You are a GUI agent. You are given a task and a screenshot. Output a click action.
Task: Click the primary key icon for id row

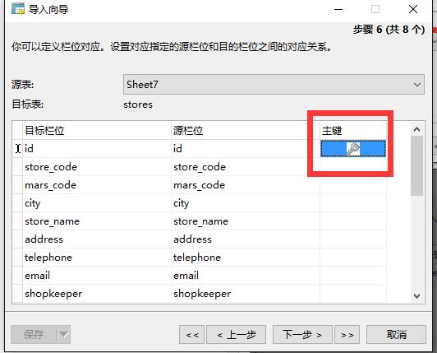pyautogui.click(x=353, y=149)
